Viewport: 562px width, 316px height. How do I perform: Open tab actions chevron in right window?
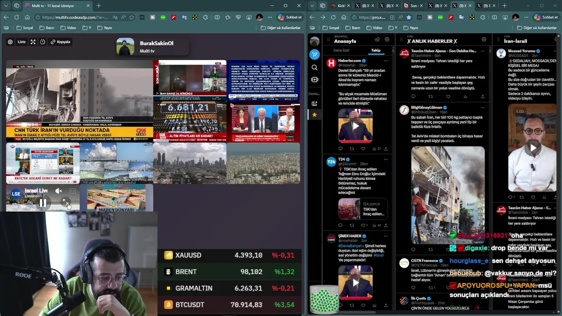tap(312, 6)
